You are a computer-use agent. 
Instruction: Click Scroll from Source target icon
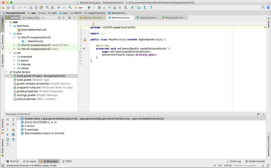point(59,18)
